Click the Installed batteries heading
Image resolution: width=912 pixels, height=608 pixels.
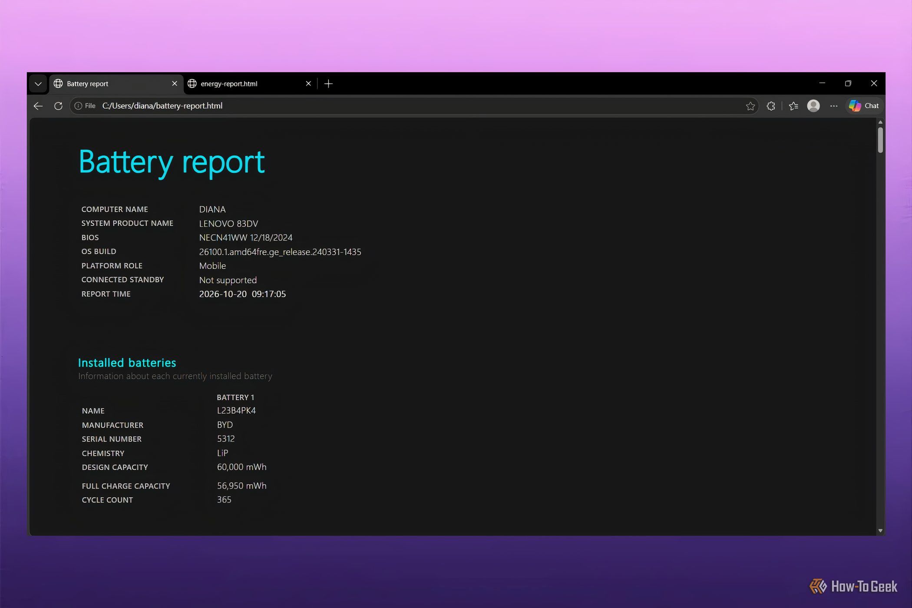pyautogui.click(x=127, y=363)
